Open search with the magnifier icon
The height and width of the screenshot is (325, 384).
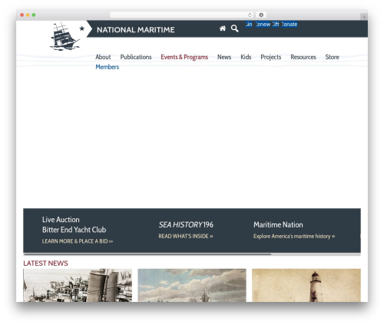pyautogui.click(x=234, y=28)
